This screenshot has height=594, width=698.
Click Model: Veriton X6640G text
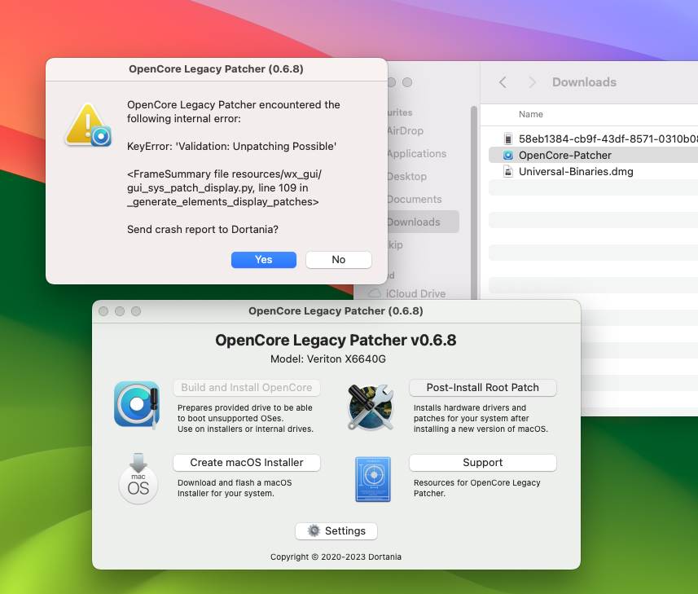(x=328, y=359)
